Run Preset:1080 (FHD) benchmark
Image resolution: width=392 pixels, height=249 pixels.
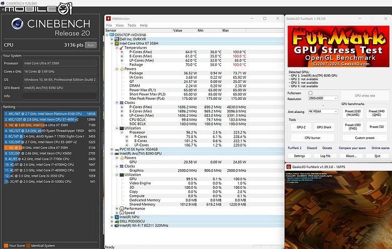352,127
